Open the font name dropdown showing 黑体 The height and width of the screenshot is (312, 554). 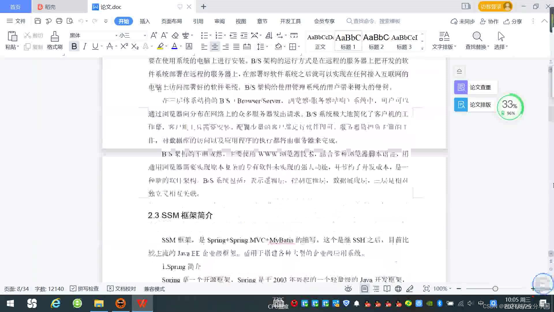[116, 36]
